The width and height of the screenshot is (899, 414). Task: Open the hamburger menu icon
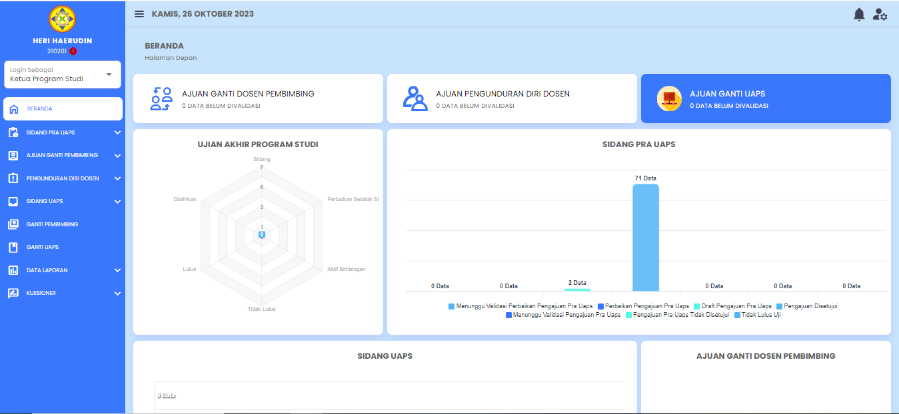click(139, 14)
